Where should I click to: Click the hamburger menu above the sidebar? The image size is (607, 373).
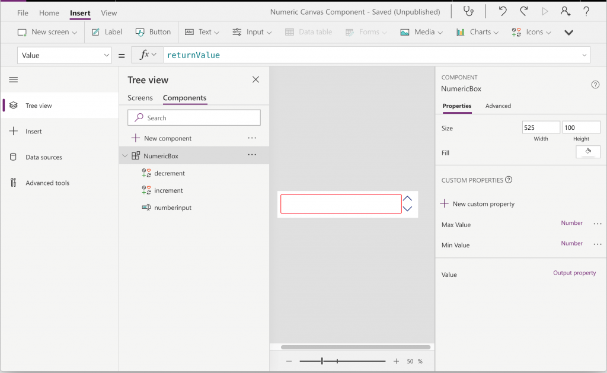[12, 79]
